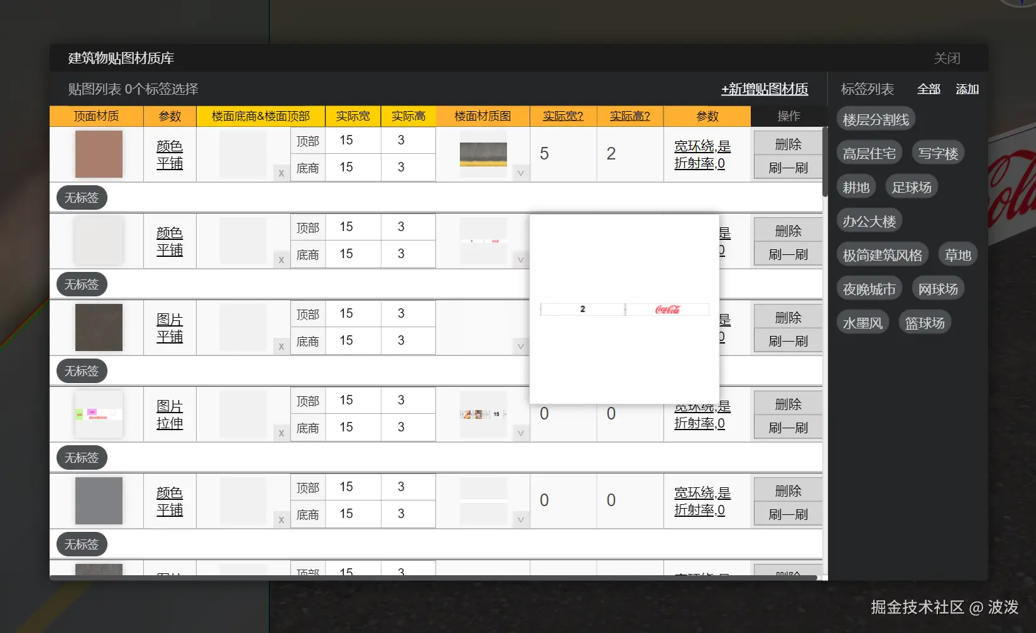This screenshot has height=633, width=1036.
Task: Open the fourth row stretched image top material thumbnail
Action: click(x=99, y=414)
